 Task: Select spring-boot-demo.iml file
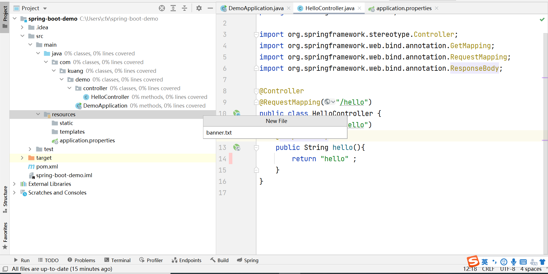point(64,175)
